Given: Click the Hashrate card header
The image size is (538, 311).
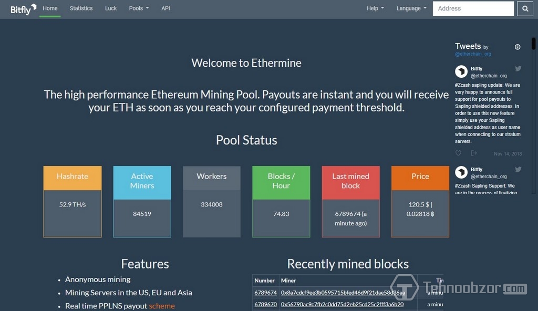Looking at the screenshot, I should tap(73, 178).
